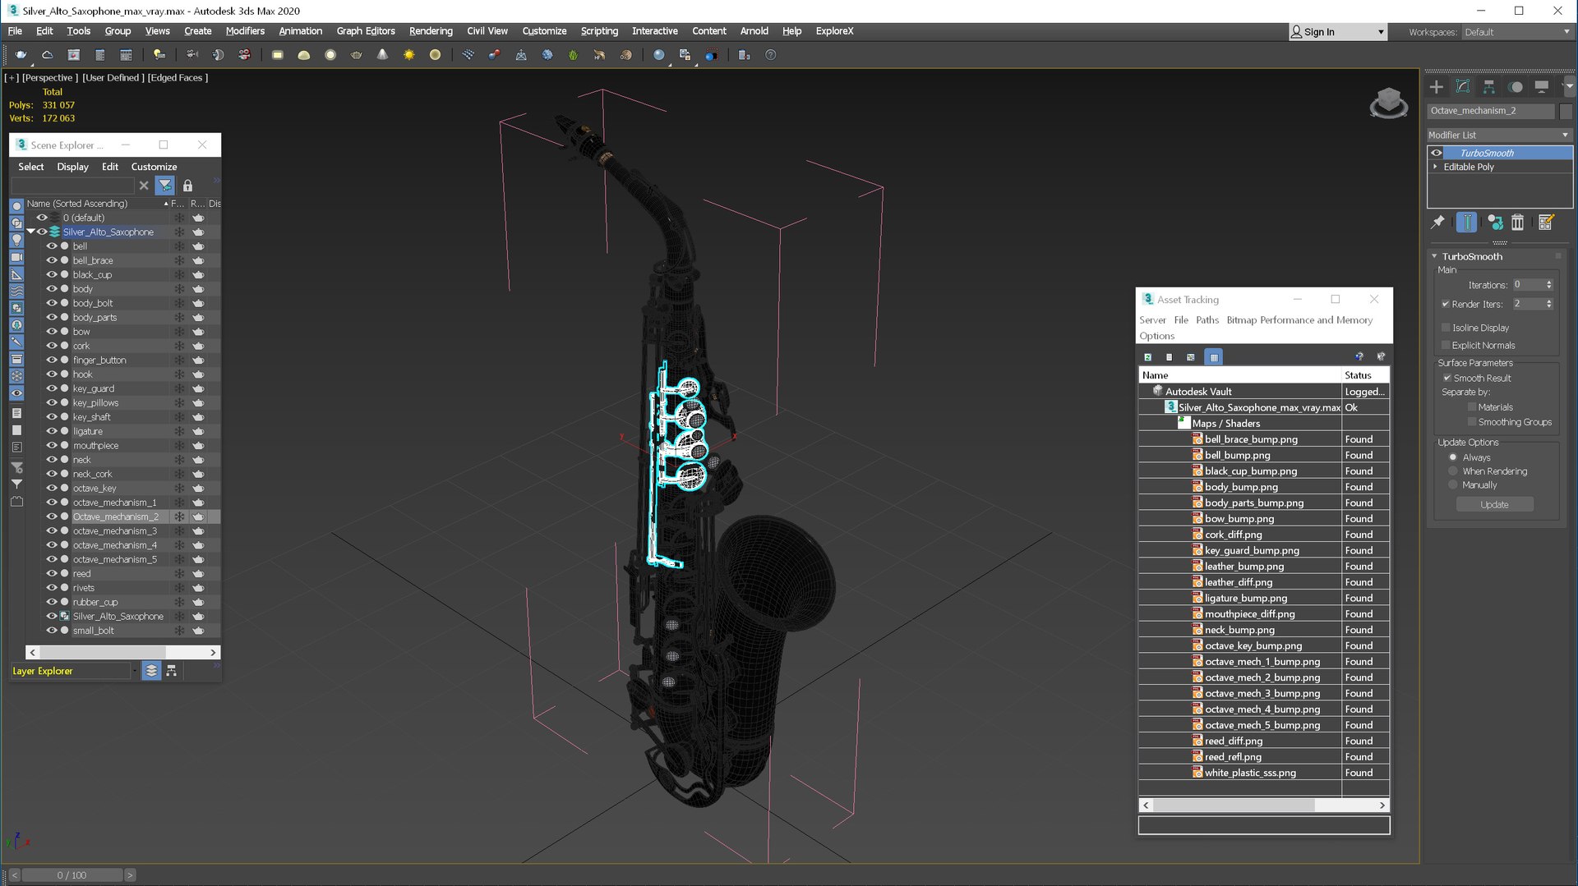Click the help question mark toolbar icon
The width and height of the screenshot is (1578, 886).
pos(770,55)
